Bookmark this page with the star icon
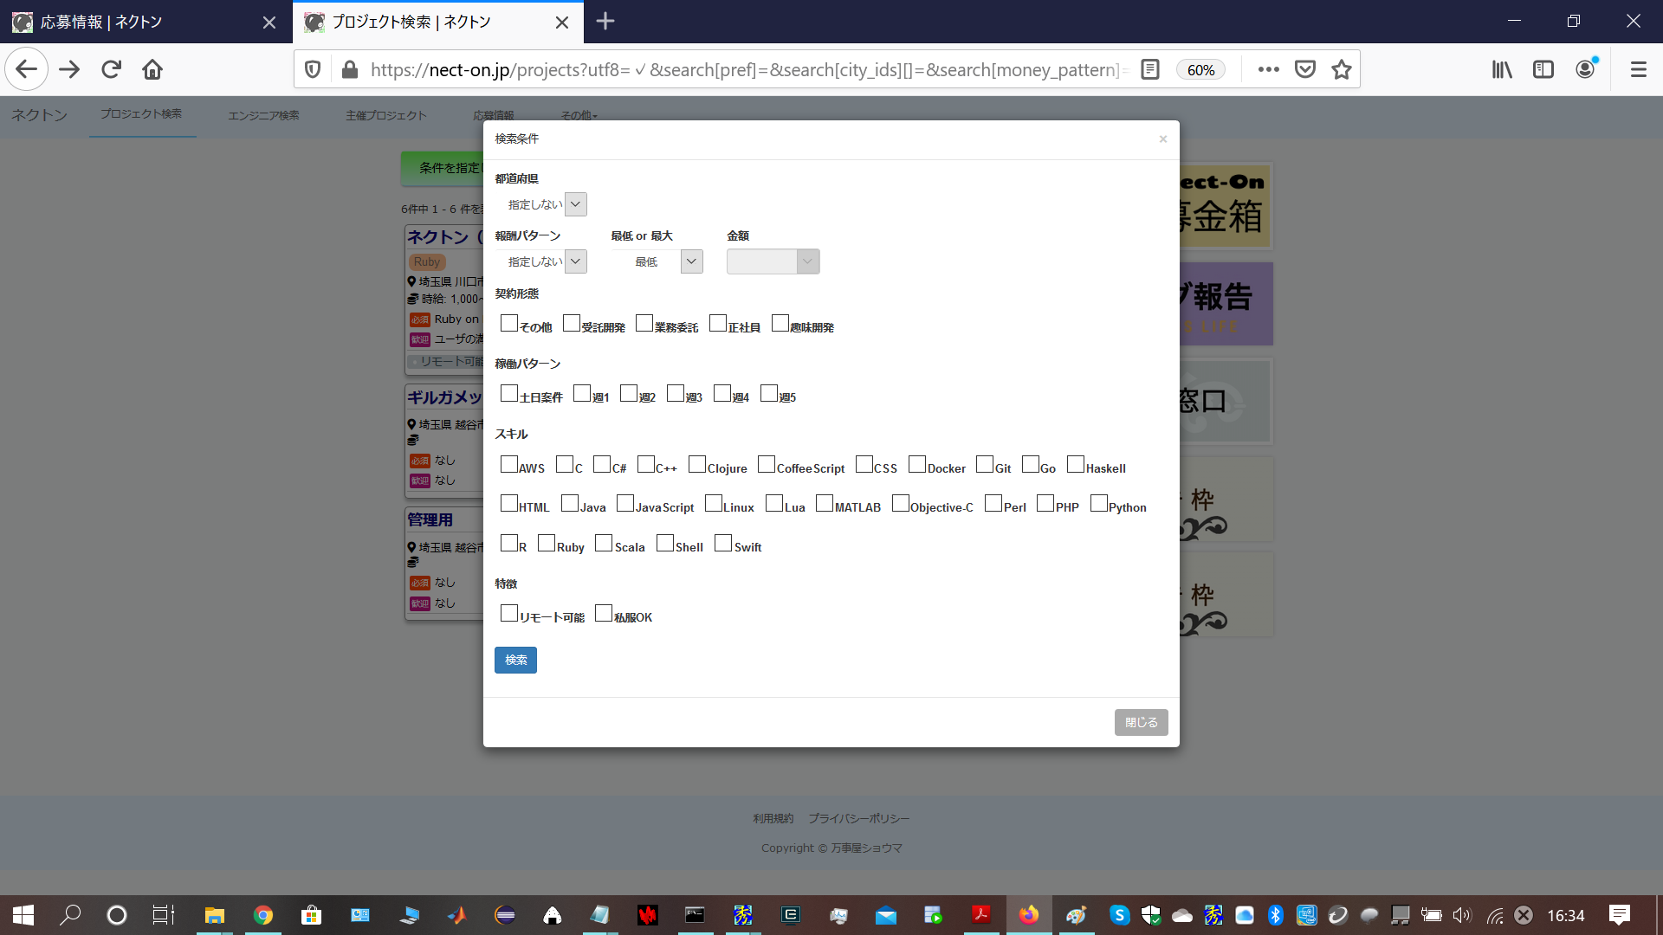1663x935 pixels. point(1342,69)
